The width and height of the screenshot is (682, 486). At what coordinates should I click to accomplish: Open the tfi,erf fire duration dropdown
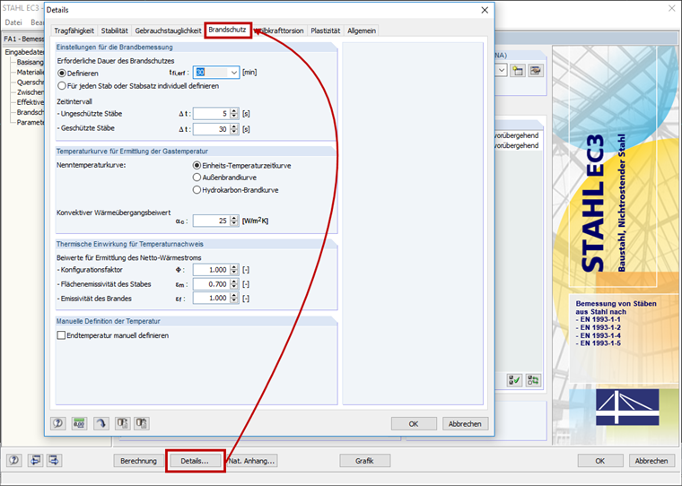(x=234, y=73)
